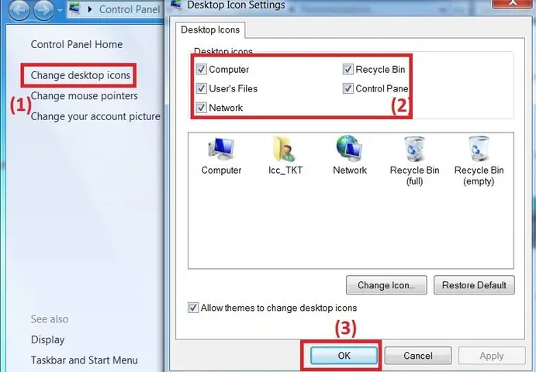The image size is (536, 372).
Task: Open Taskbar and Start Menu link
Action: coord(84,360)
